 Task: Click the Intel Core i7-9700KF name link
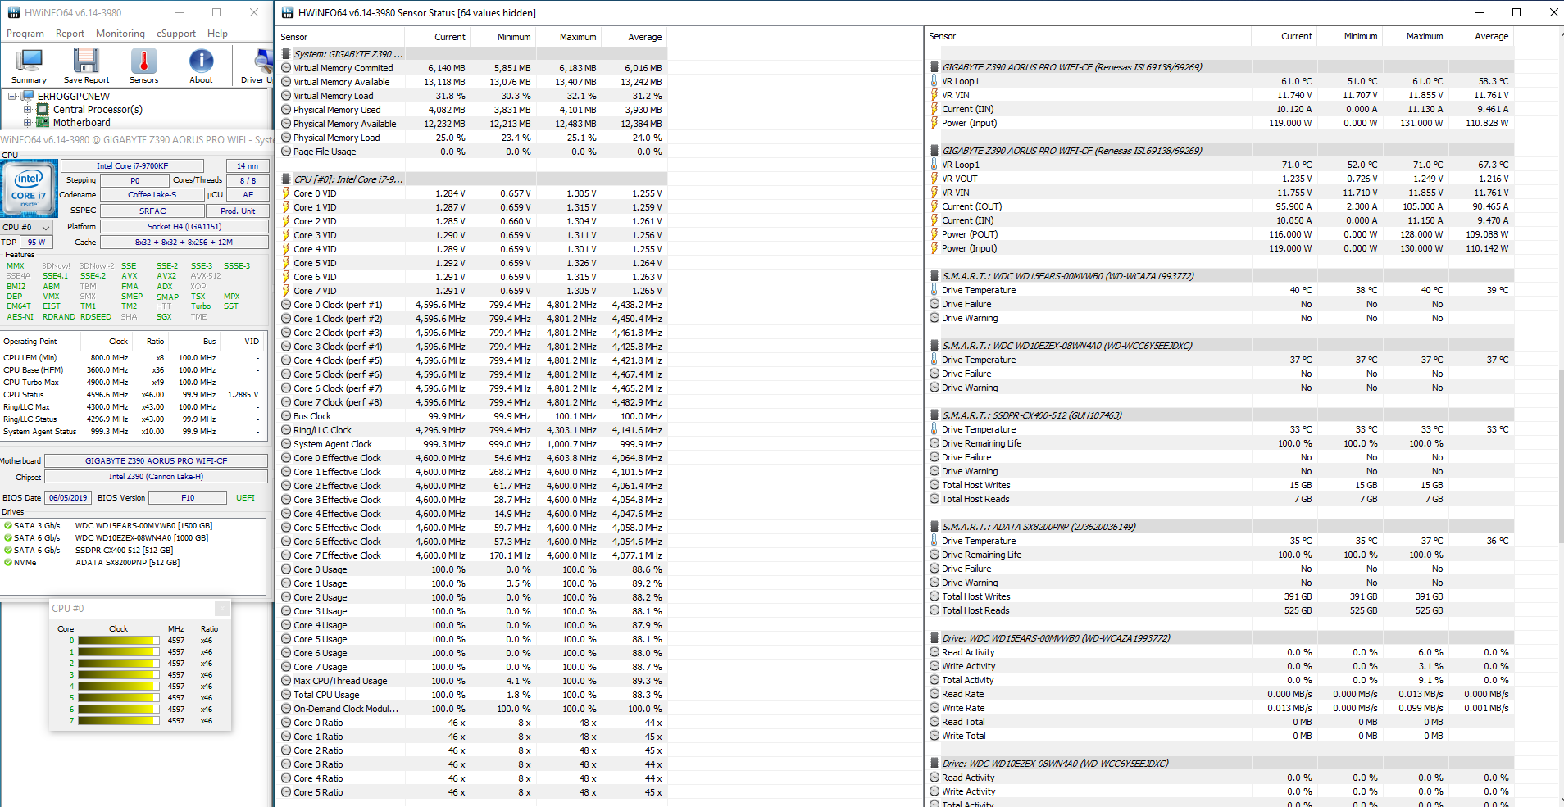point(132,165)
